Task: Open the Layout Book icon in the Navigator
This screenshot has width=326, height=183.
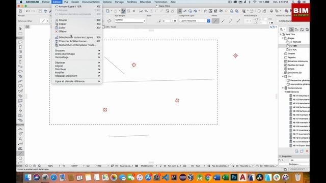Action: [302, 29]
